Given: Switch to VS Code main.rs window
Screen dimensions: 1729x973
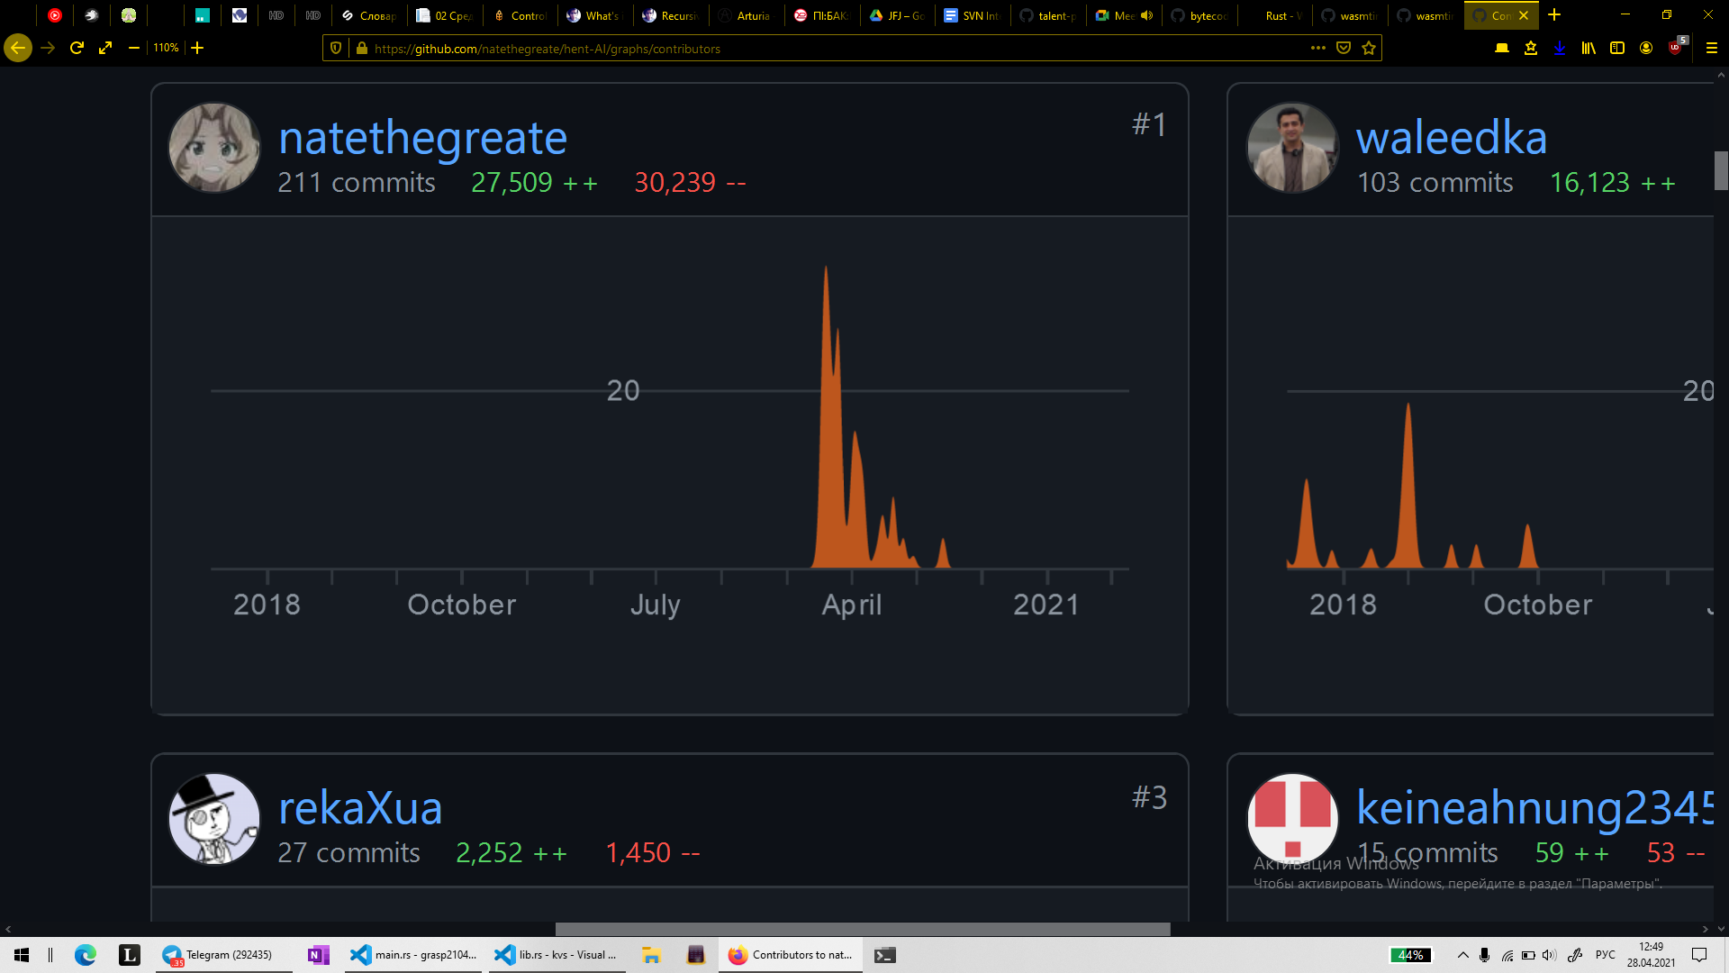Looking at the screenshot, I should point(413,955).
